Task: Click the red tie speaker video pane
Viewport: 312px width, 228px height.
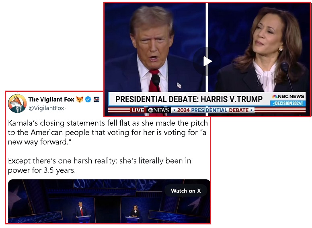Action: click(x=155, y=48)
